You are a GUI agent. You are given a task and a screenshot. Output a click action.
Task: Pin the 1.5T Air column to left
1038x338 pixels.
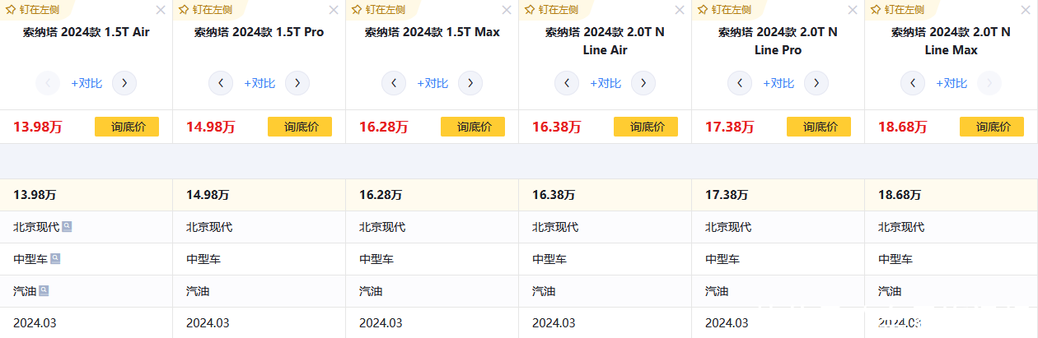pyautogui.click(x=34, y=10)
